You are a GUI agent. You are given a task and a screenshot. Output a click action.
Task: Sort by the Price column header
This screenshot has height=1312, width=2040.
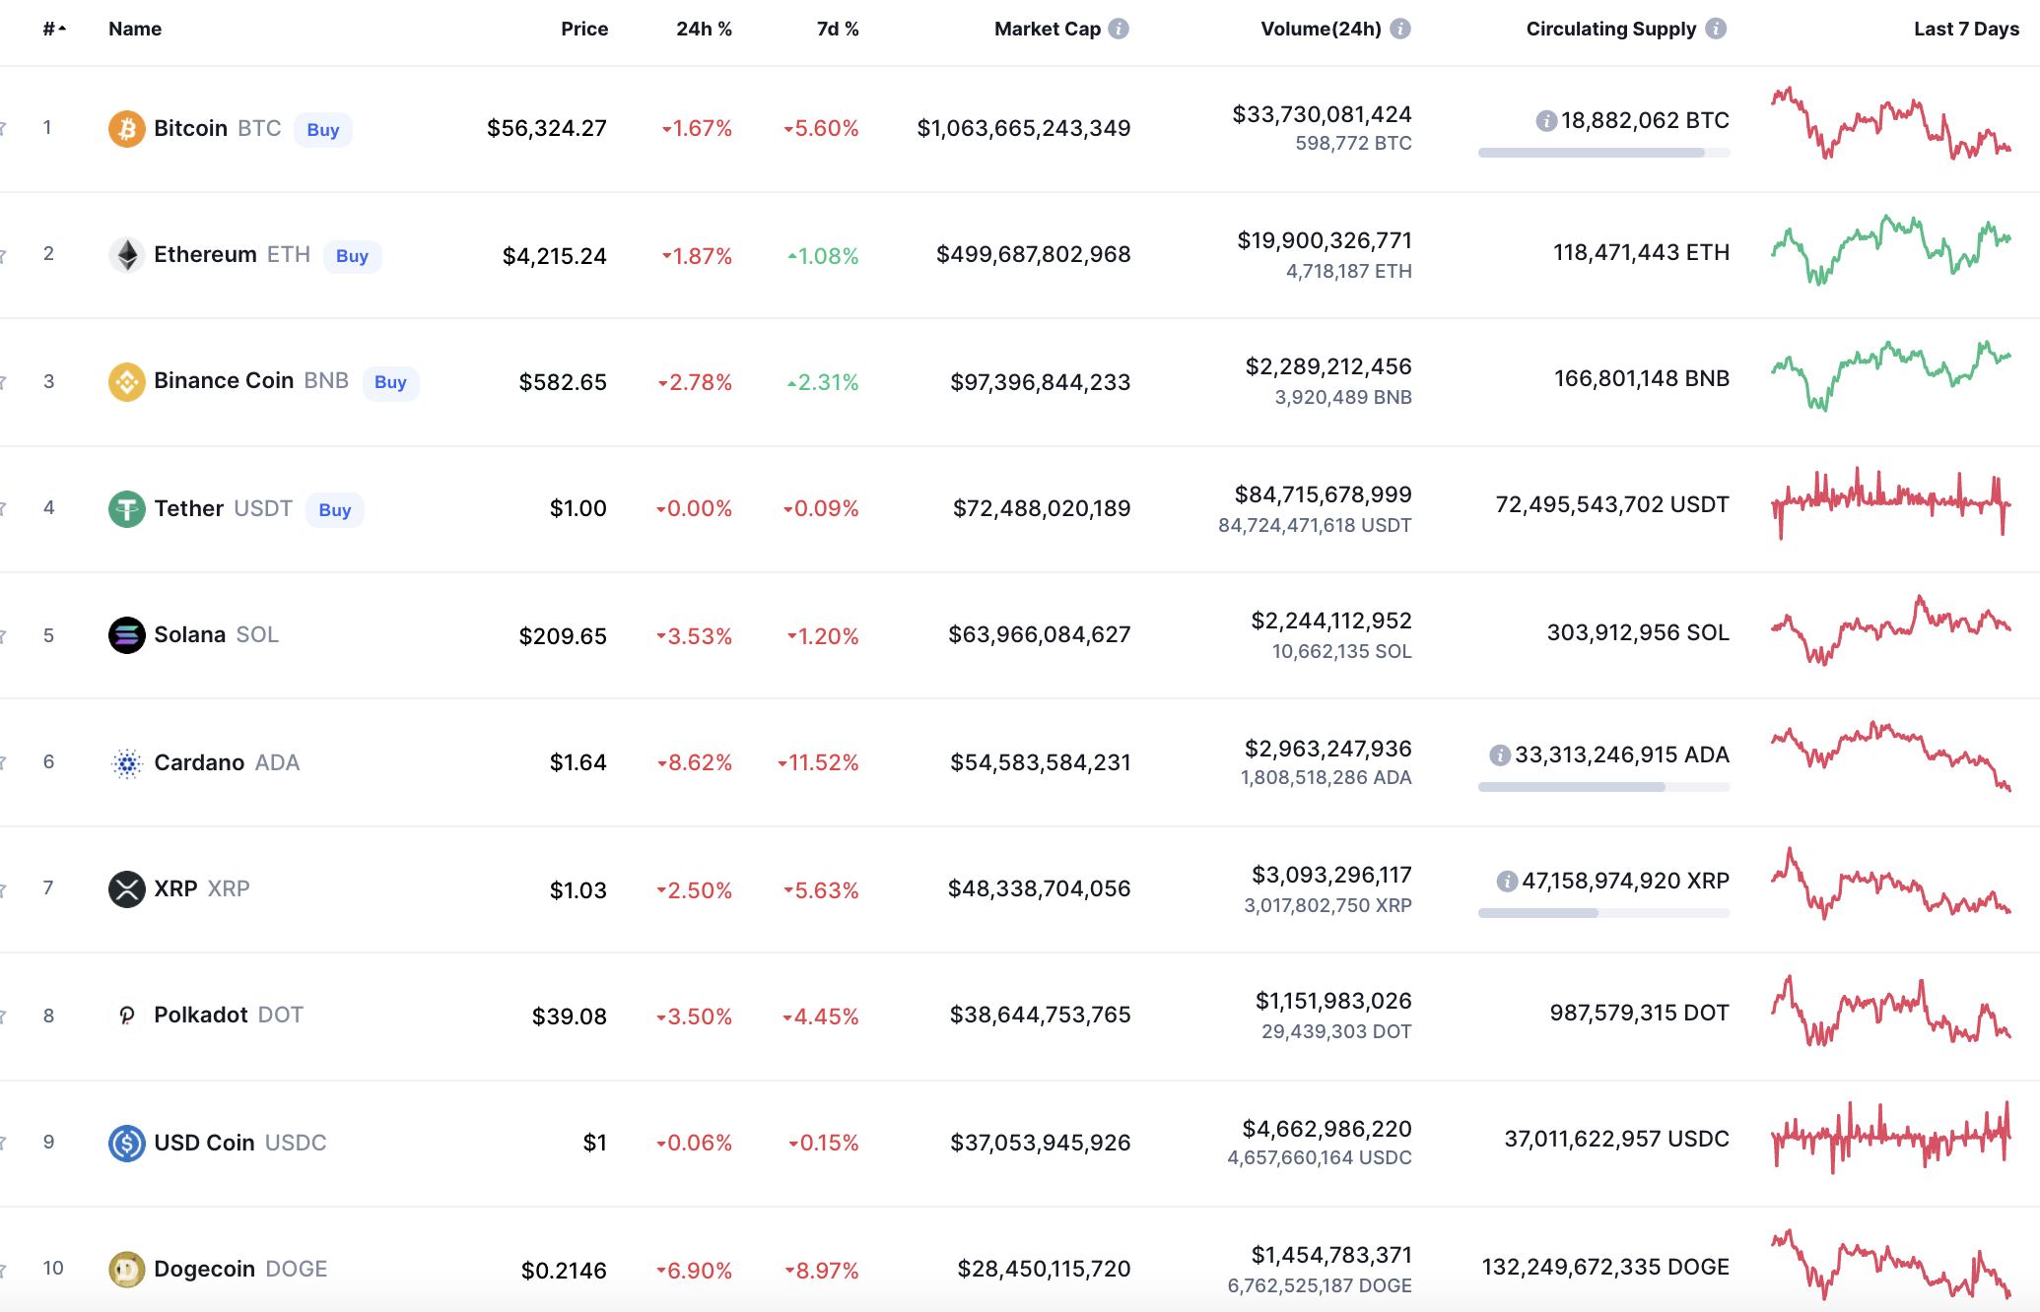(584, 29)
